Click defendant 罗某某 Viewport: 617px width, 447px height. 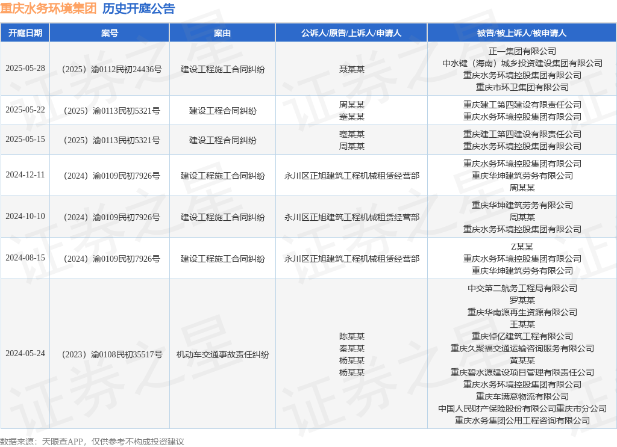[522, 300]
